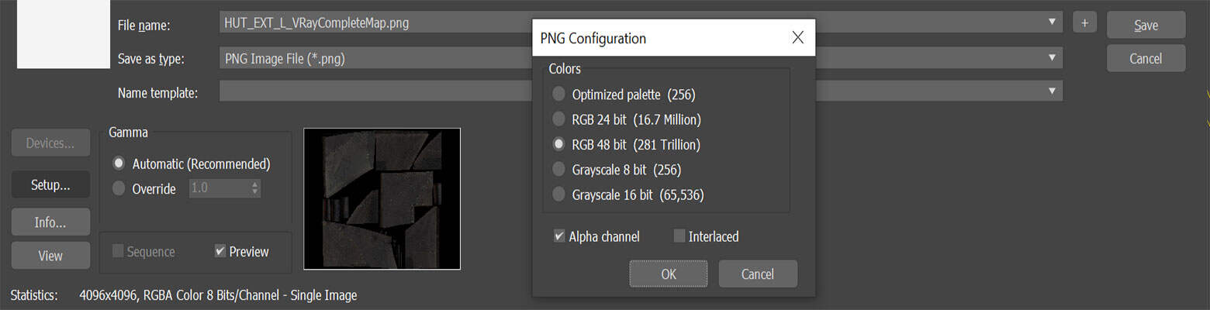This screenshot has width=1210, height=310.
Task: Expand the File name dropdown arrow
Action: (x=1052, y=22)
